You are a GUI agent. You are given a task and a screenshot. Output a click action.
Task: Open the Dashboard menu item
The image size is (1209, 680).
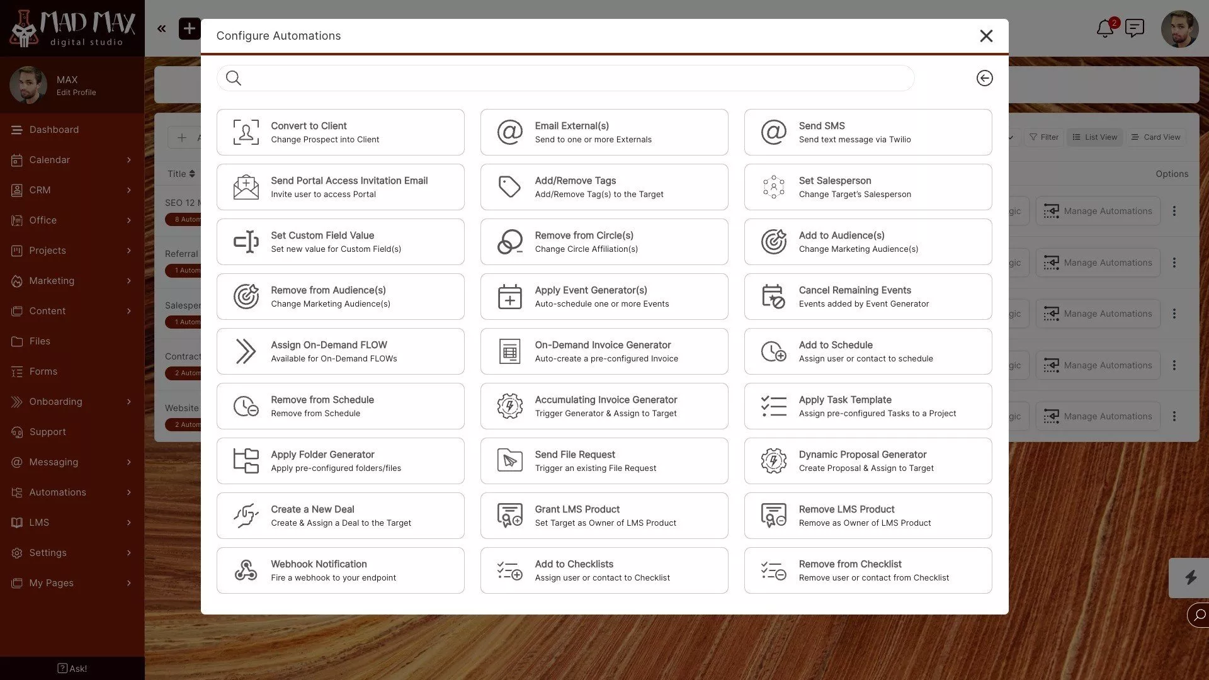pos(54,130)
